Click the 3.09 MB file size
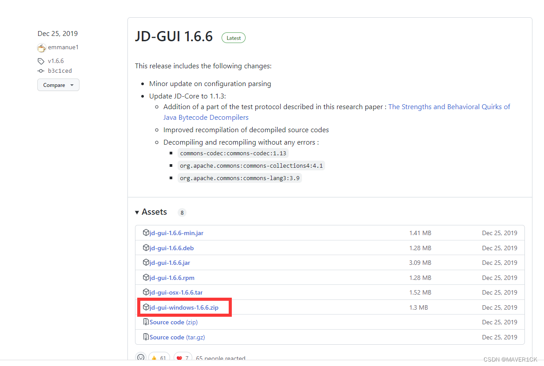Viewport: 544px width, 366px height. click(420, 263)
